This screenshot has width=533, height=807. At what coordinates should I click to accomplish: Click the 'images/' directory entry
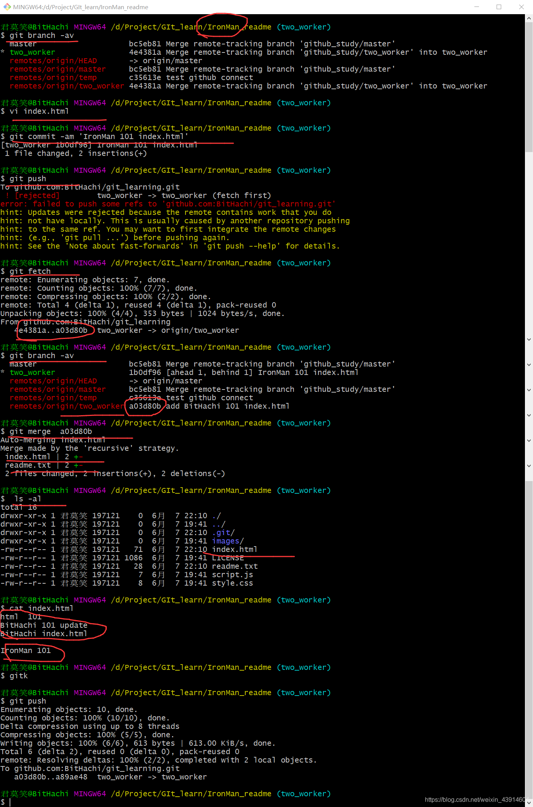tap(228, 541)
